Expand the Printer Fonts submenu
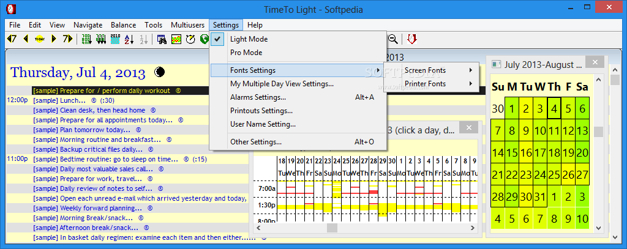The image size is (627, 249). [432, 84]
